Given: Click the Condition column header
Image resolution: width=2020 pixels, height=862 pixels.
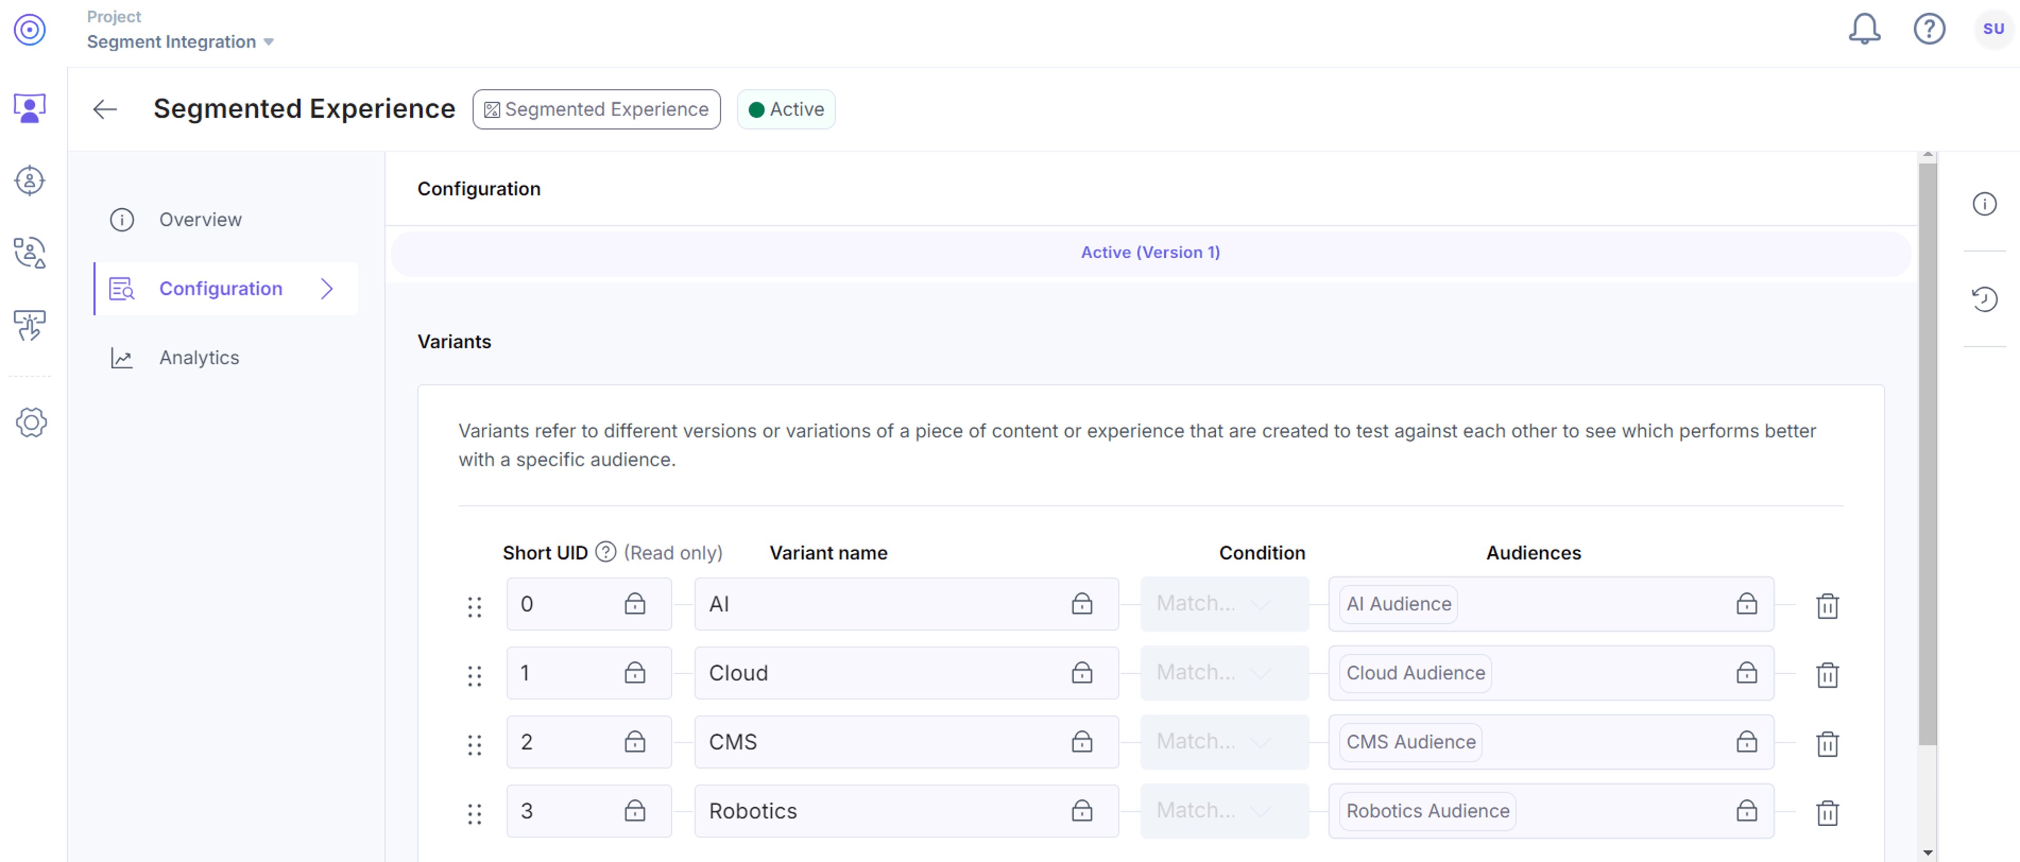Looking at the screenshot, I should [x=1262, y=552].
